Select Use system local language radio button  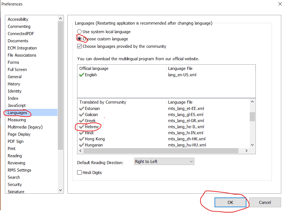[79, 32]
